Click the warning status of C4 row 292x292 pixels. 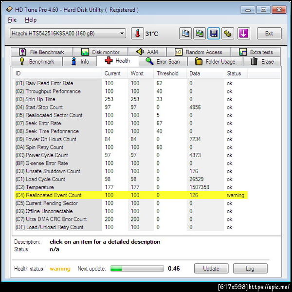click(236, 195)
